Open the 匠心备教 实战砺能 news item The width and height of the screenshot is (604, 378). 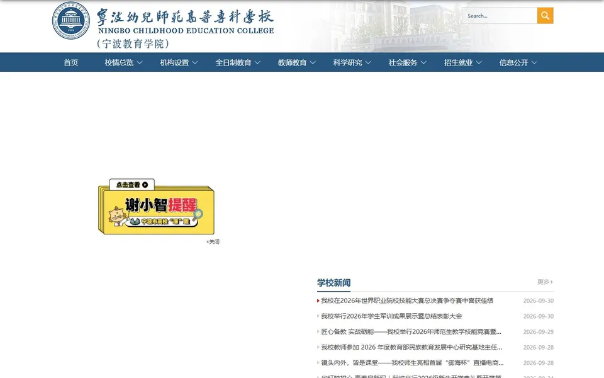point(411,332)
